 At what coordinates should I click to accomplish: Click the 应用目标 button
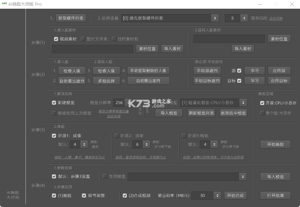click(x=279, y=81)
